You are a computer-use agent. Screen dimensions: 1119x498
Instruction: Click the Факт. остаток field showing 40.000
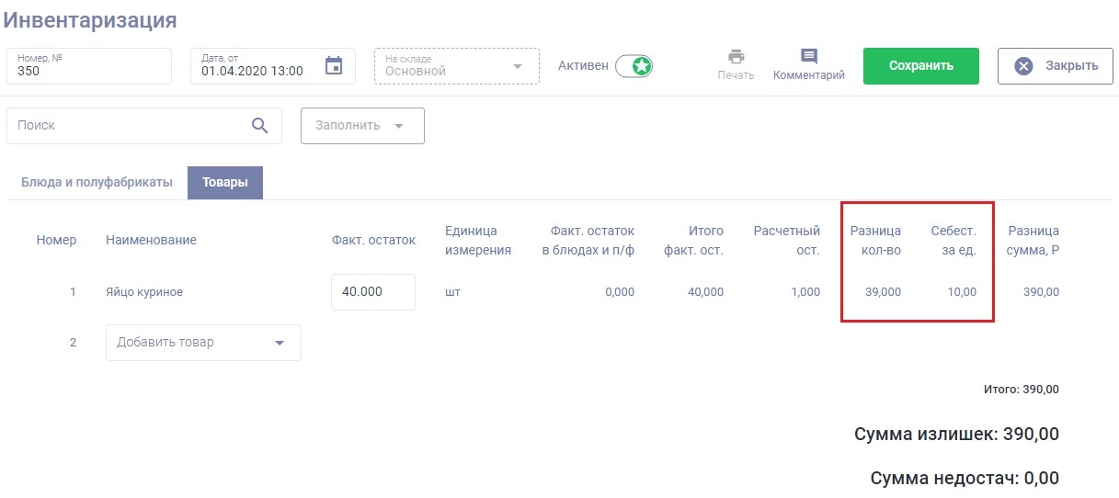coord(372,292)
